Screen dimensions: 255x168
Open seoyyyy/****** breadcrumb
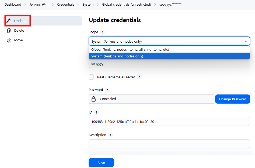click(170, 4)
